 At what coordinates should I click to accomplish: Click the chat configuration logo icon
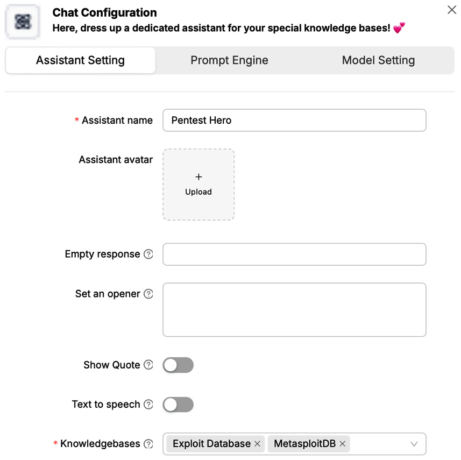tap(23, 22)
